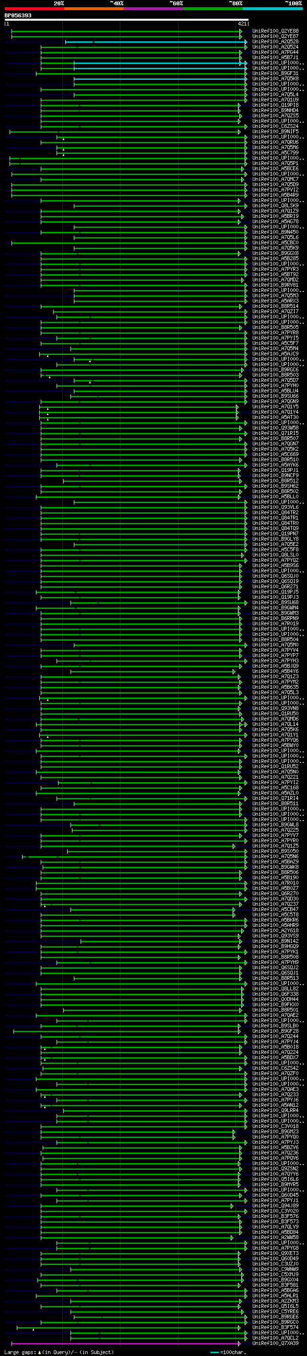Click the UniRef100_A7Q1U9 label
The image size is (307, 1356).
coord(275,100)
